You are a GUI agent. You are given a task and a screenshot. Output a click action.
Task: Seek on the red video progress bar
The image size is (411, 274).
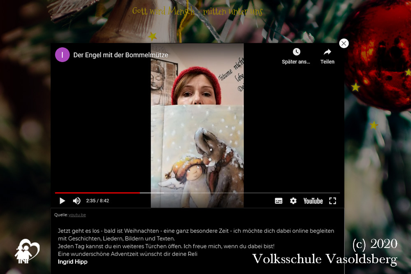[197, 193]
